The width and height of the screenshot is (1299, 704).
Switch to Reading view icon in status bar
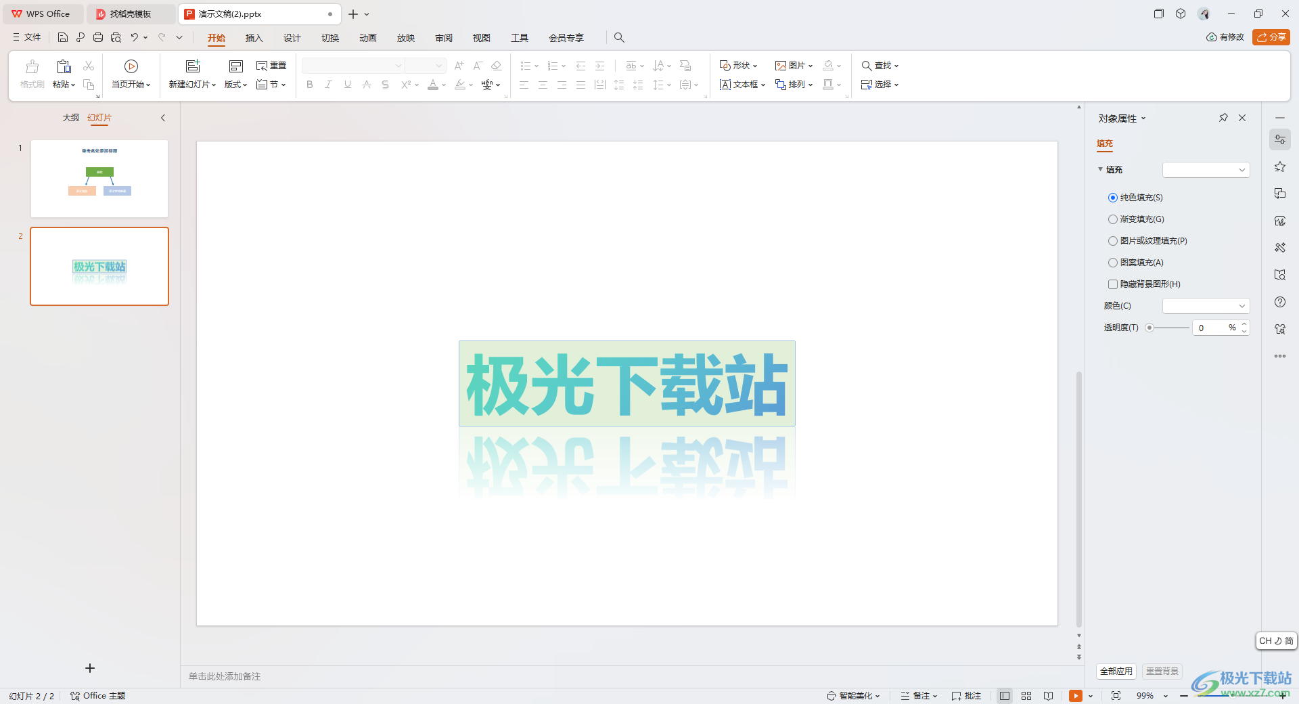pyautogui.click(x=1048, y=696)
